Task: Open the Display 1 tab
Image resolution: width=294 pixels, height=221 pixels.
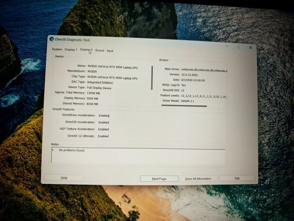Action: [x=71, y=50]
